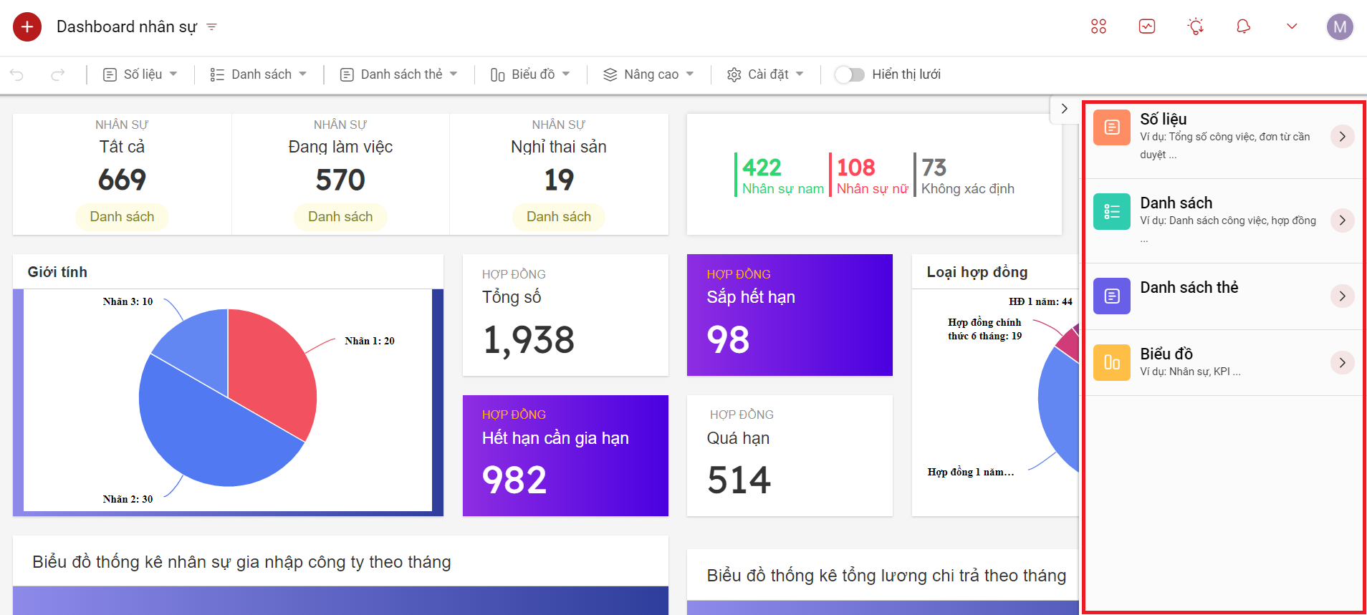This screenshot has width=1367, height=615.
Task: Toggle the Hiển thị lưới switch
Action: (x=850, y=74)
